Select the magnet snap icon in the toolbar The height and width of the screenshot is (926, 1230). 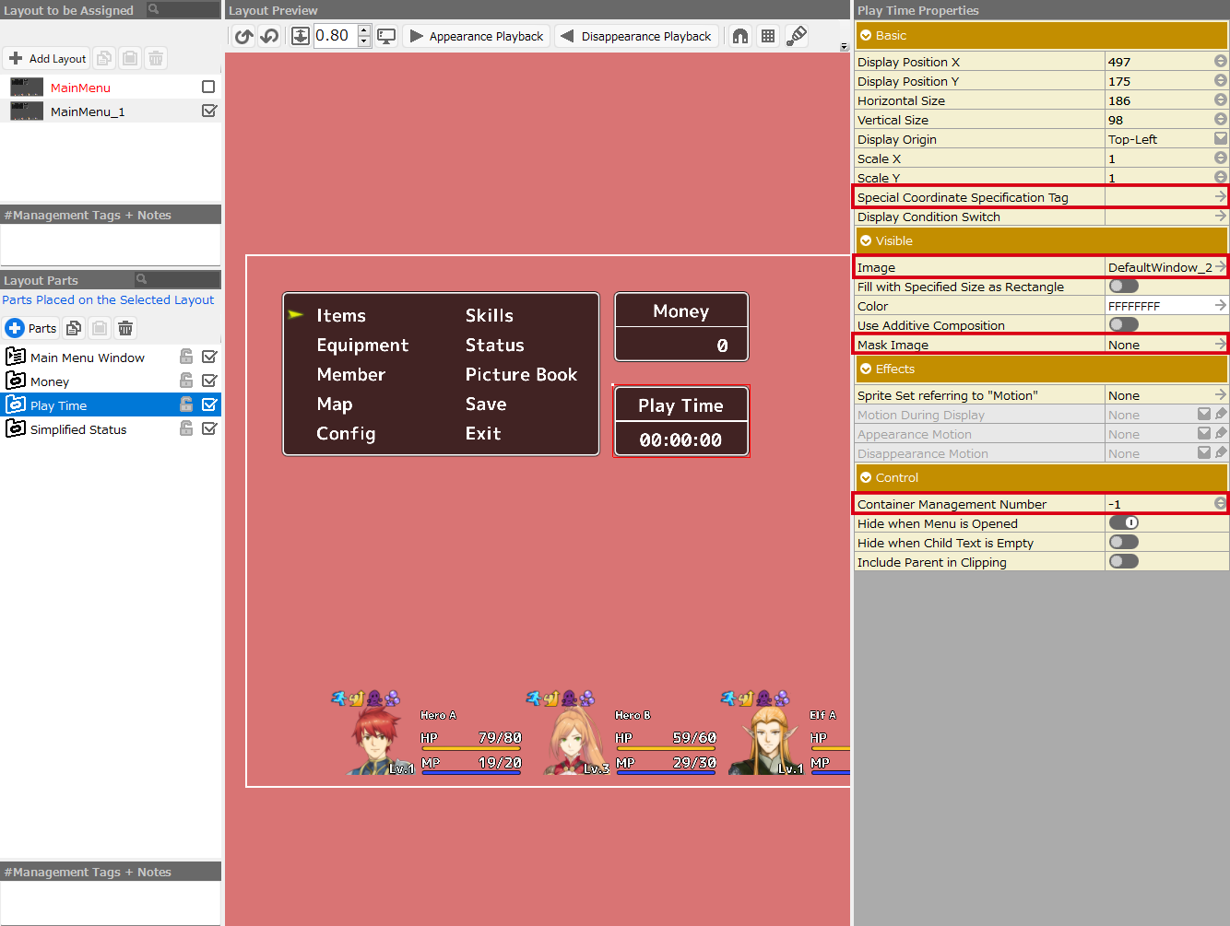click(739, 36)
